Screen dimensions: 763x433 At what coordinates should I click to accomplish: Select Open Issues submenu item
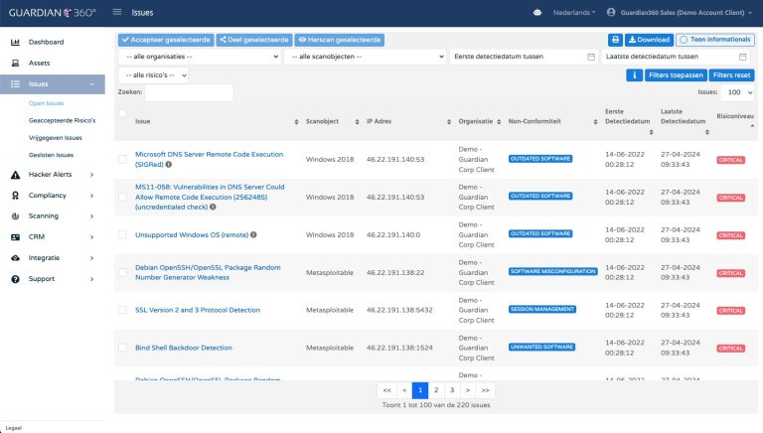[x=47, y=103]
